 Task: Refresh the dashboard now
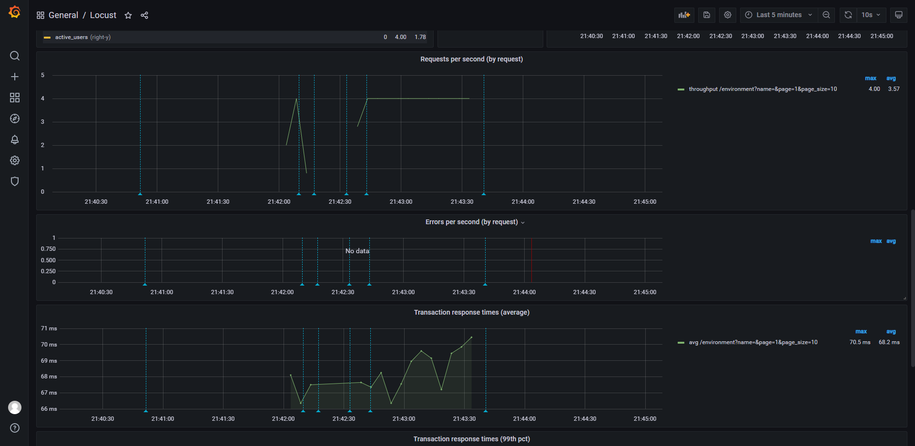coord(848,15)
